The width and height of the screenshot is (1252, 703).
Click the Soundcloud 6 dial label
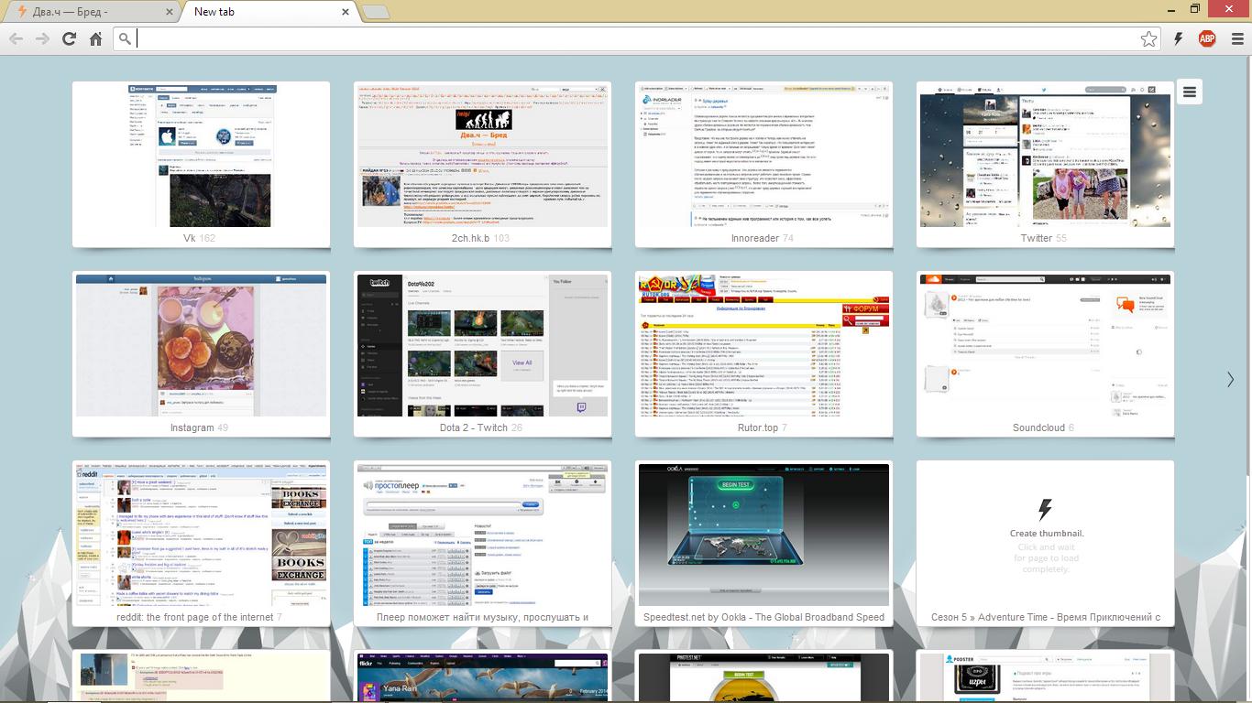[1043, 427]
